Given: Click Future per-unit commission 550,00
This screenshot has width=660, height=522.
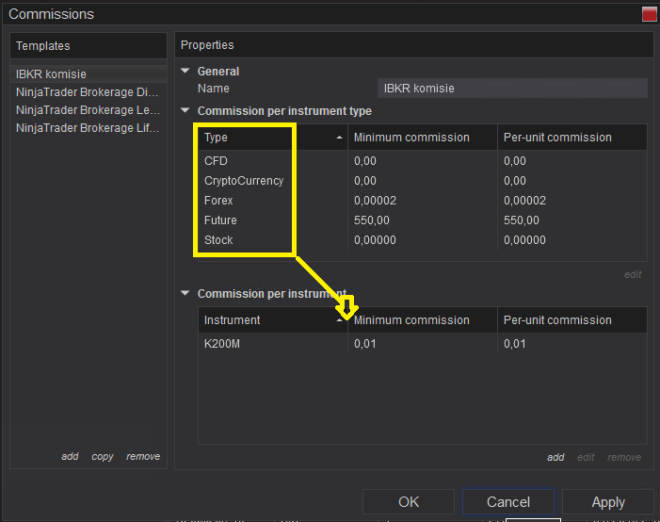Looking at the screenshot, I should (522, 220).
